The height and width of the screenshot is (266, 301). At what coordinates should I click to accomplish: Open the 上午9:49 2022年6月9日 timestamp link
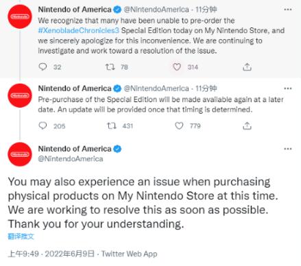pos(51,254)
